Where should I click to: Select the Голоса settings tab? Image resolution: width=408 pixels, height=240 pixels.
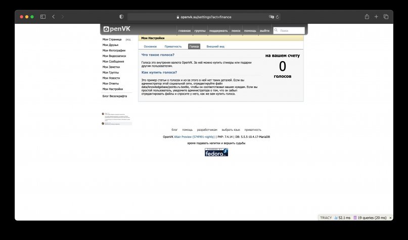pyautogui.click(x=194, y=46)
